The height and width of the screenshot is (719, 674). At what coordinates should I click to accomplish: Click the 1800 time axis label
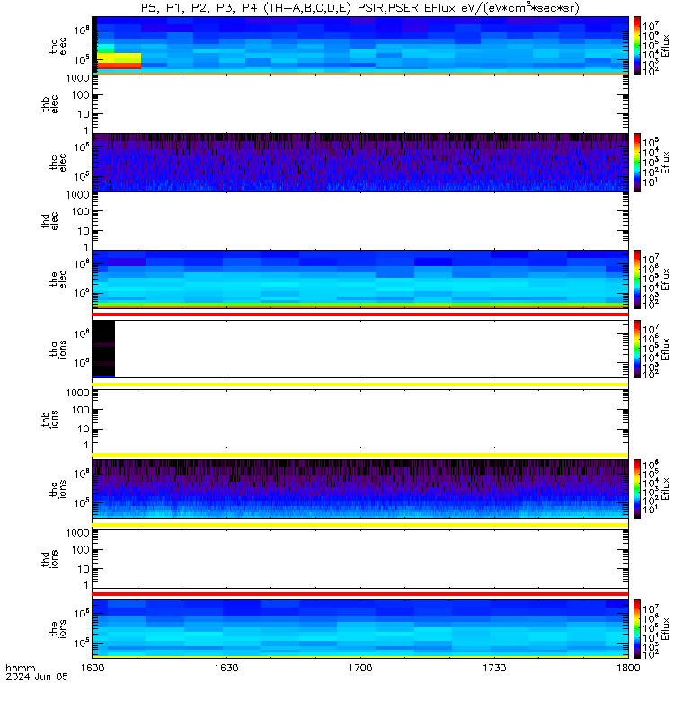[x=628, y=668]
